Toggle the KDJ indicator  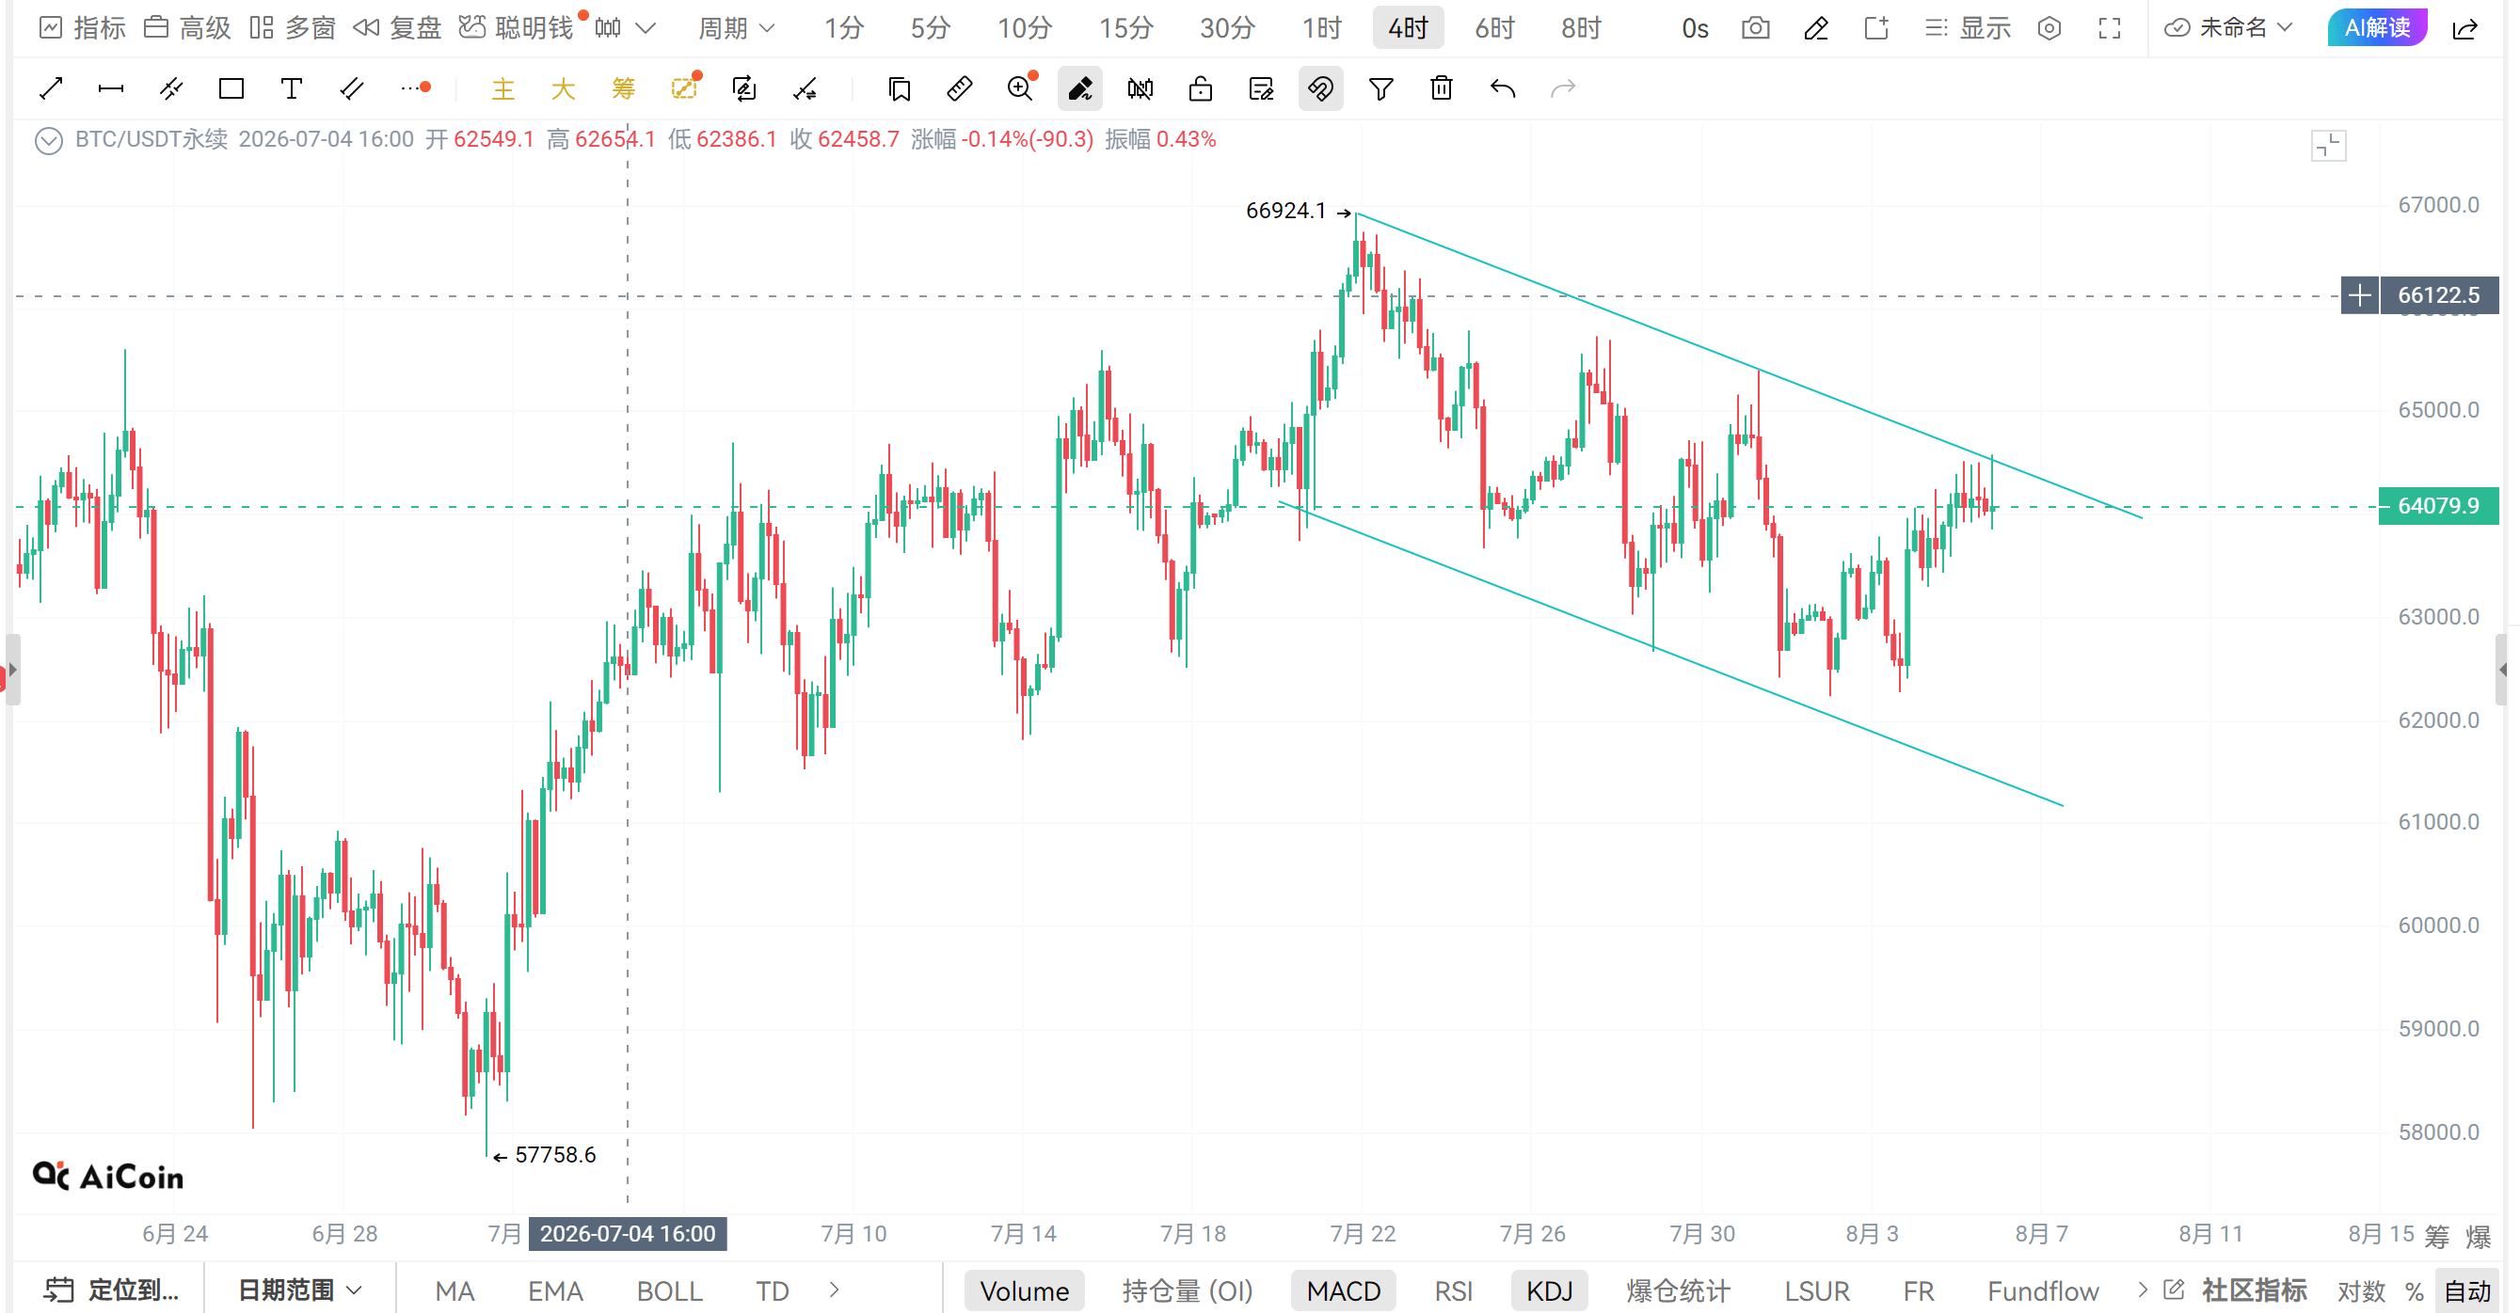[1550, 1290]
